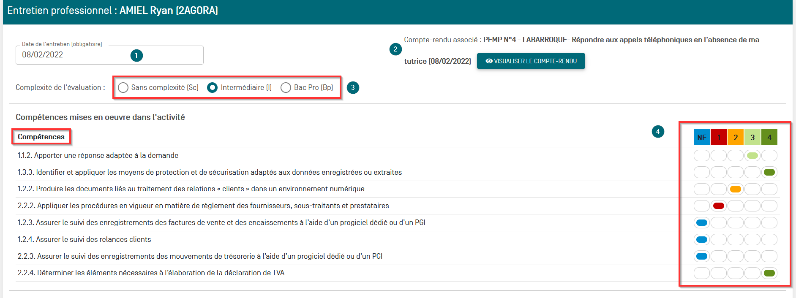The width and height of the screenshot is (796, 298).
Task: Click the Date de l'entretien input field
Action: [x=76, y=55]
